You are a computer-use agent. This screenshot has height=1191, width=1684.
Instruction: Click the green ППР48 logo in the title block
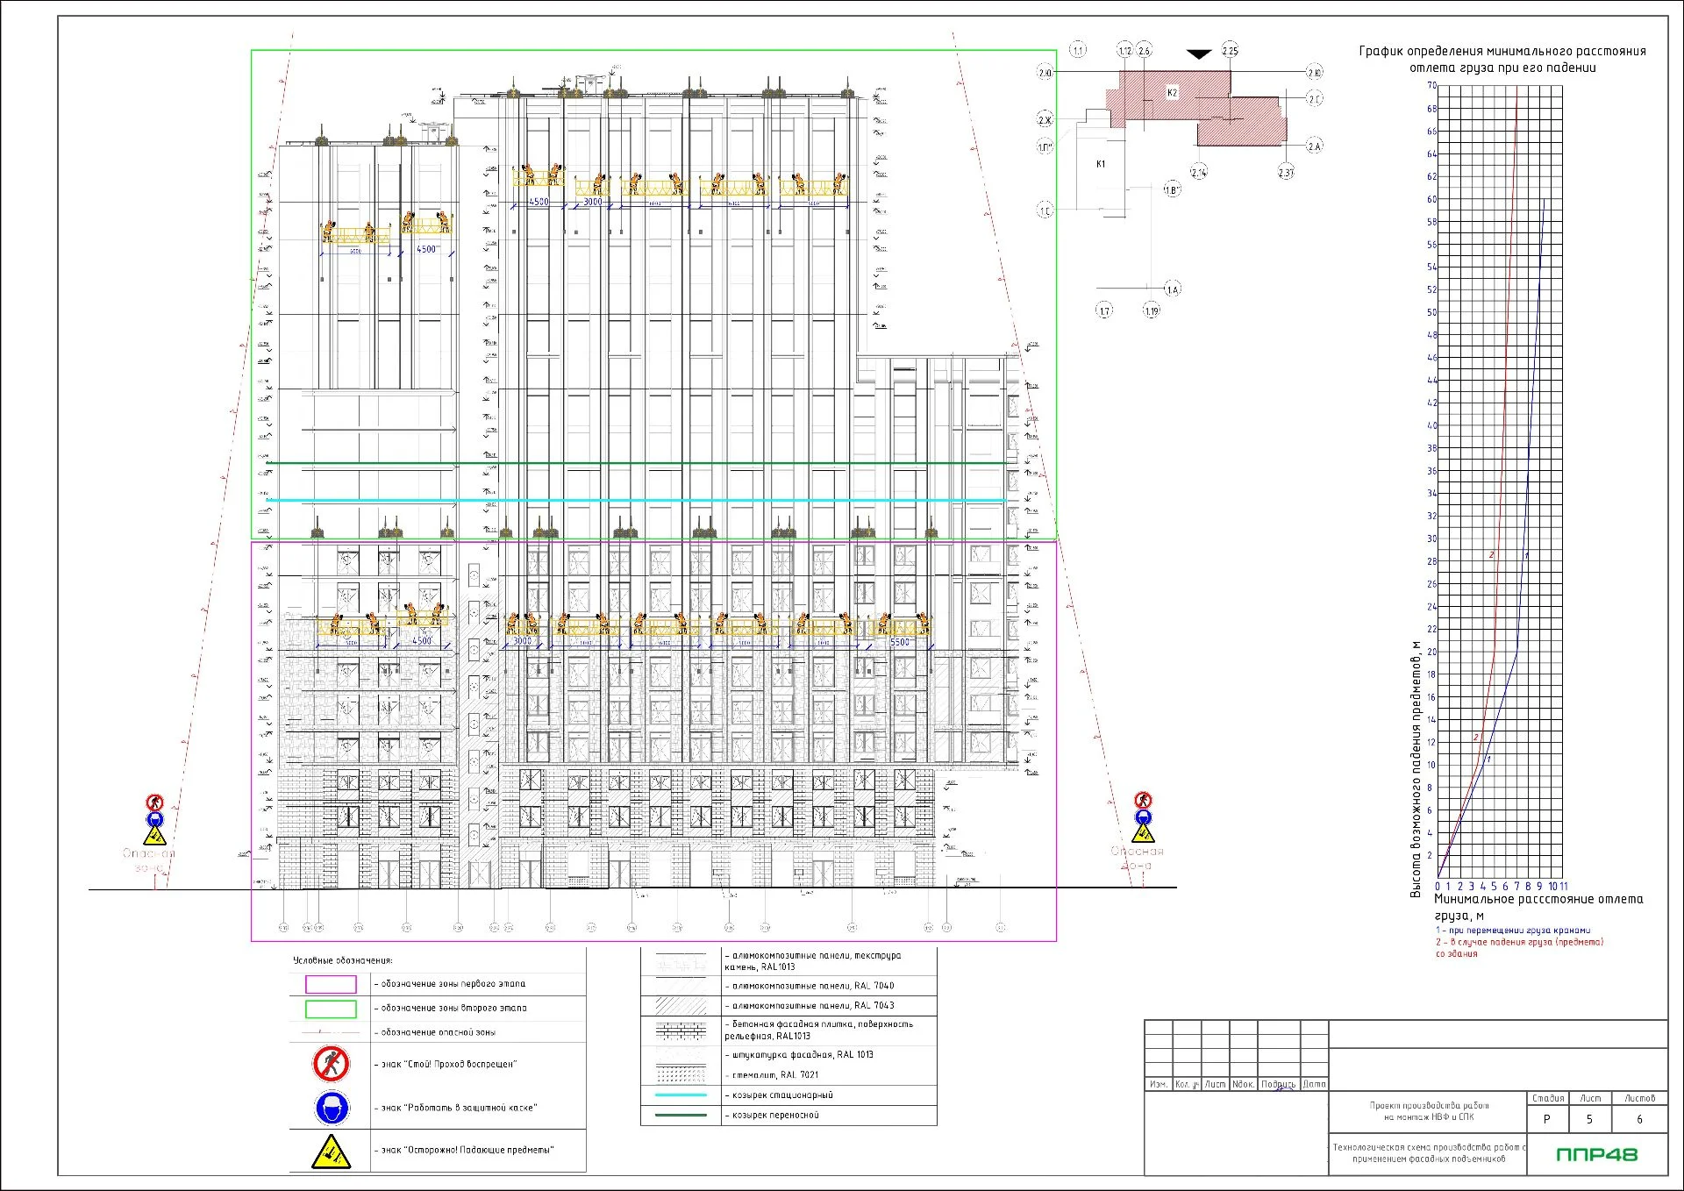1596,1154
